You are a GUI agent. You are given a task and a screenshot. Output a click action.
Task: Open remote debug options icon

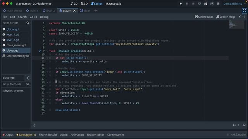coord(200,3)
